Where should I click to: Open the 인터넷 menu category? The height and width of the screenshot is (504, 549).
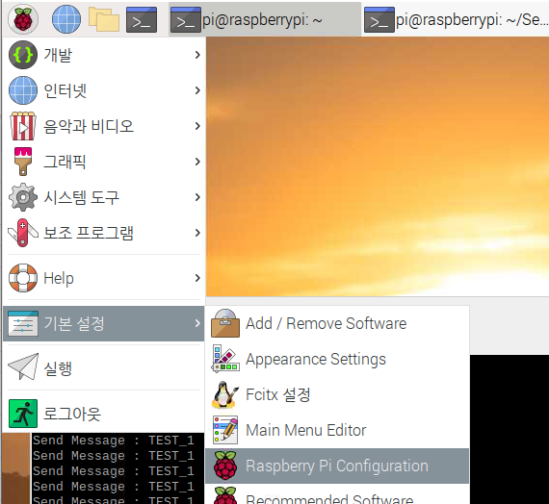coord(104,90)
